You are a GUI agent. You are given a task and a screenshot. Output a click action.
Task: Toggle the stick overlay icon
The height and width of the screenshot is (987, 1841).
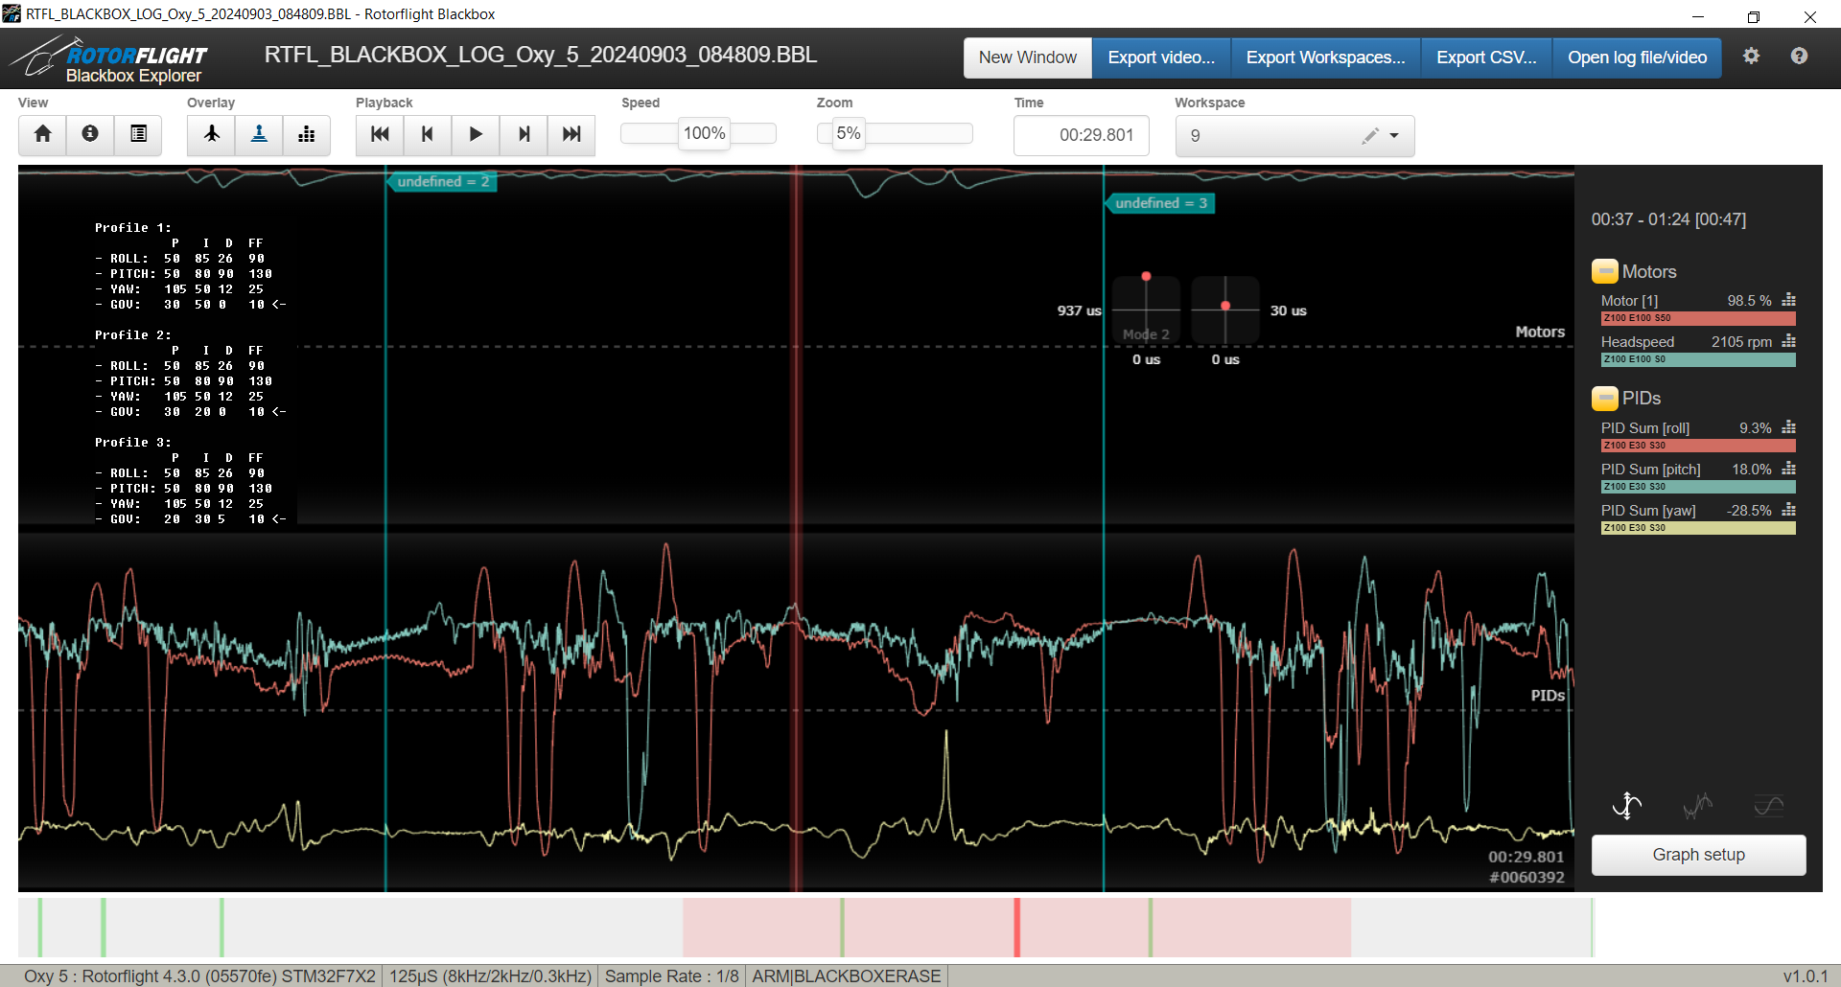(259, 134)
